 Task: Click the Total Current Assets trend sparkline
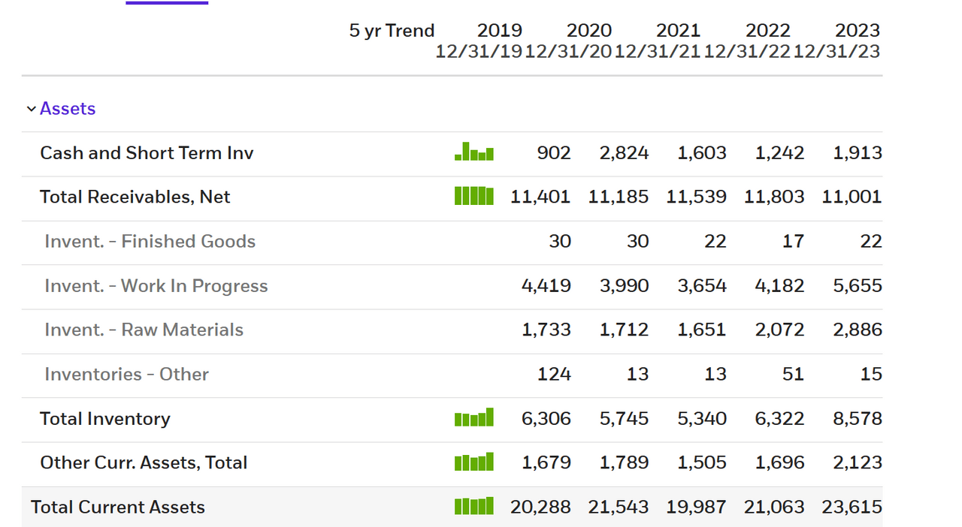click(474, 506)
